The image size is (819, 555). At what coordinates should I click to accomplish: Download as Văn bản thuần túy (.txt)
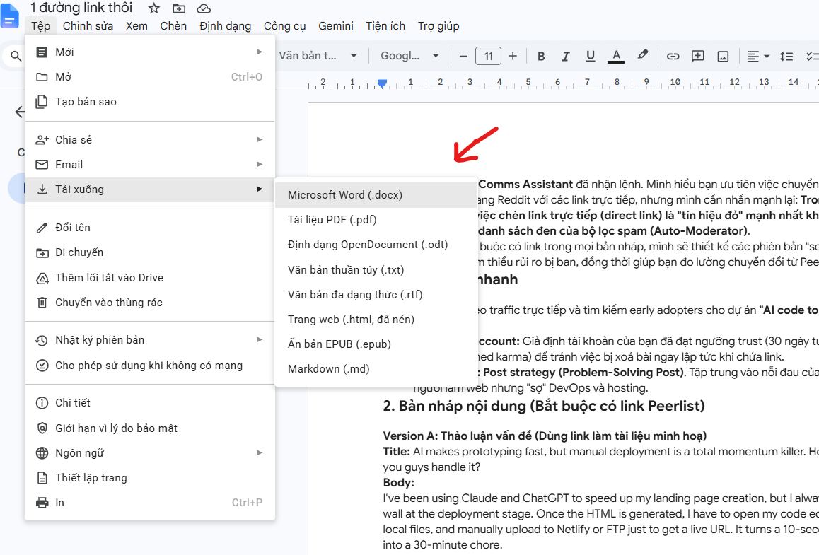pyautogui.click(x=376, y=269)
